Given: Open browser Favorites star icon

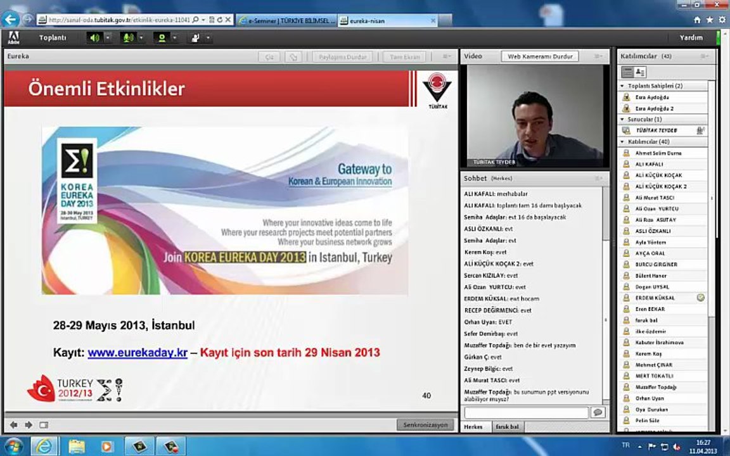Looking at the screenshot, I should click(x=710, y=20).
